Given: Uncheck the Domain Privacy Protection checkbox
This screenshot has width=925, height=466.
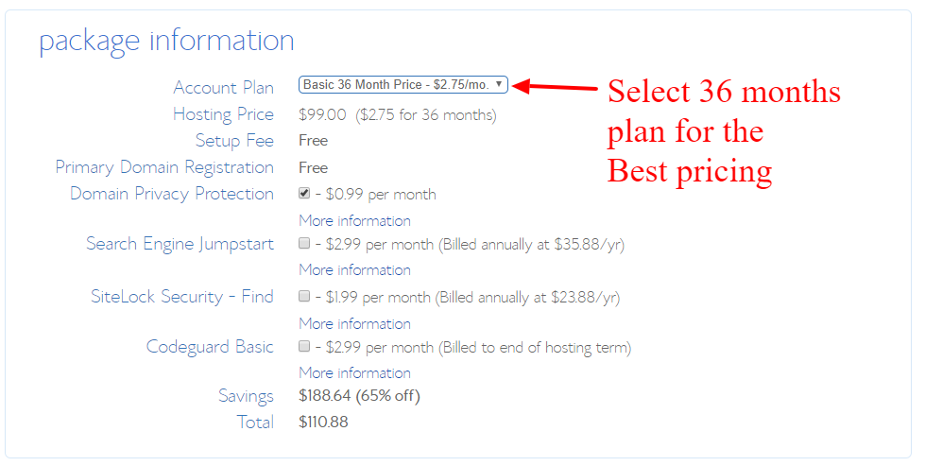Looking at the screenshot, I should click(x=304, y=193).
